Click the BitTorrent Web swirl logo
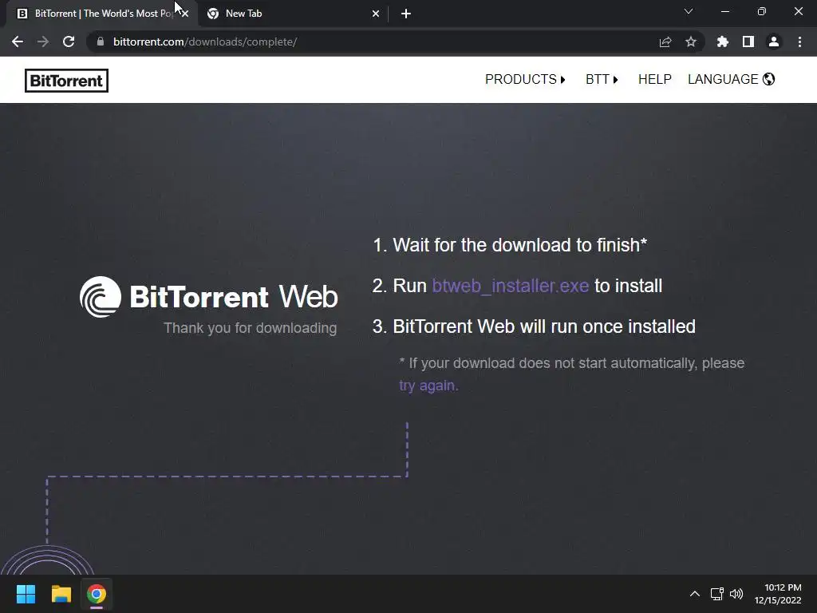 101,297
